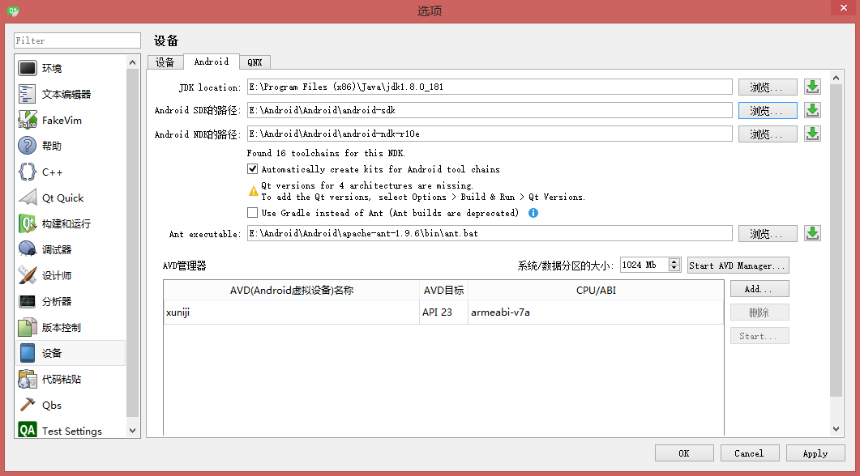Select the 设备 devices sidebar icon
The image size is (860, 476).
[28, 353]
